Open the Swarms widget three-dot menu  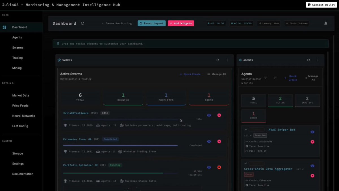[x=227, y=60]
